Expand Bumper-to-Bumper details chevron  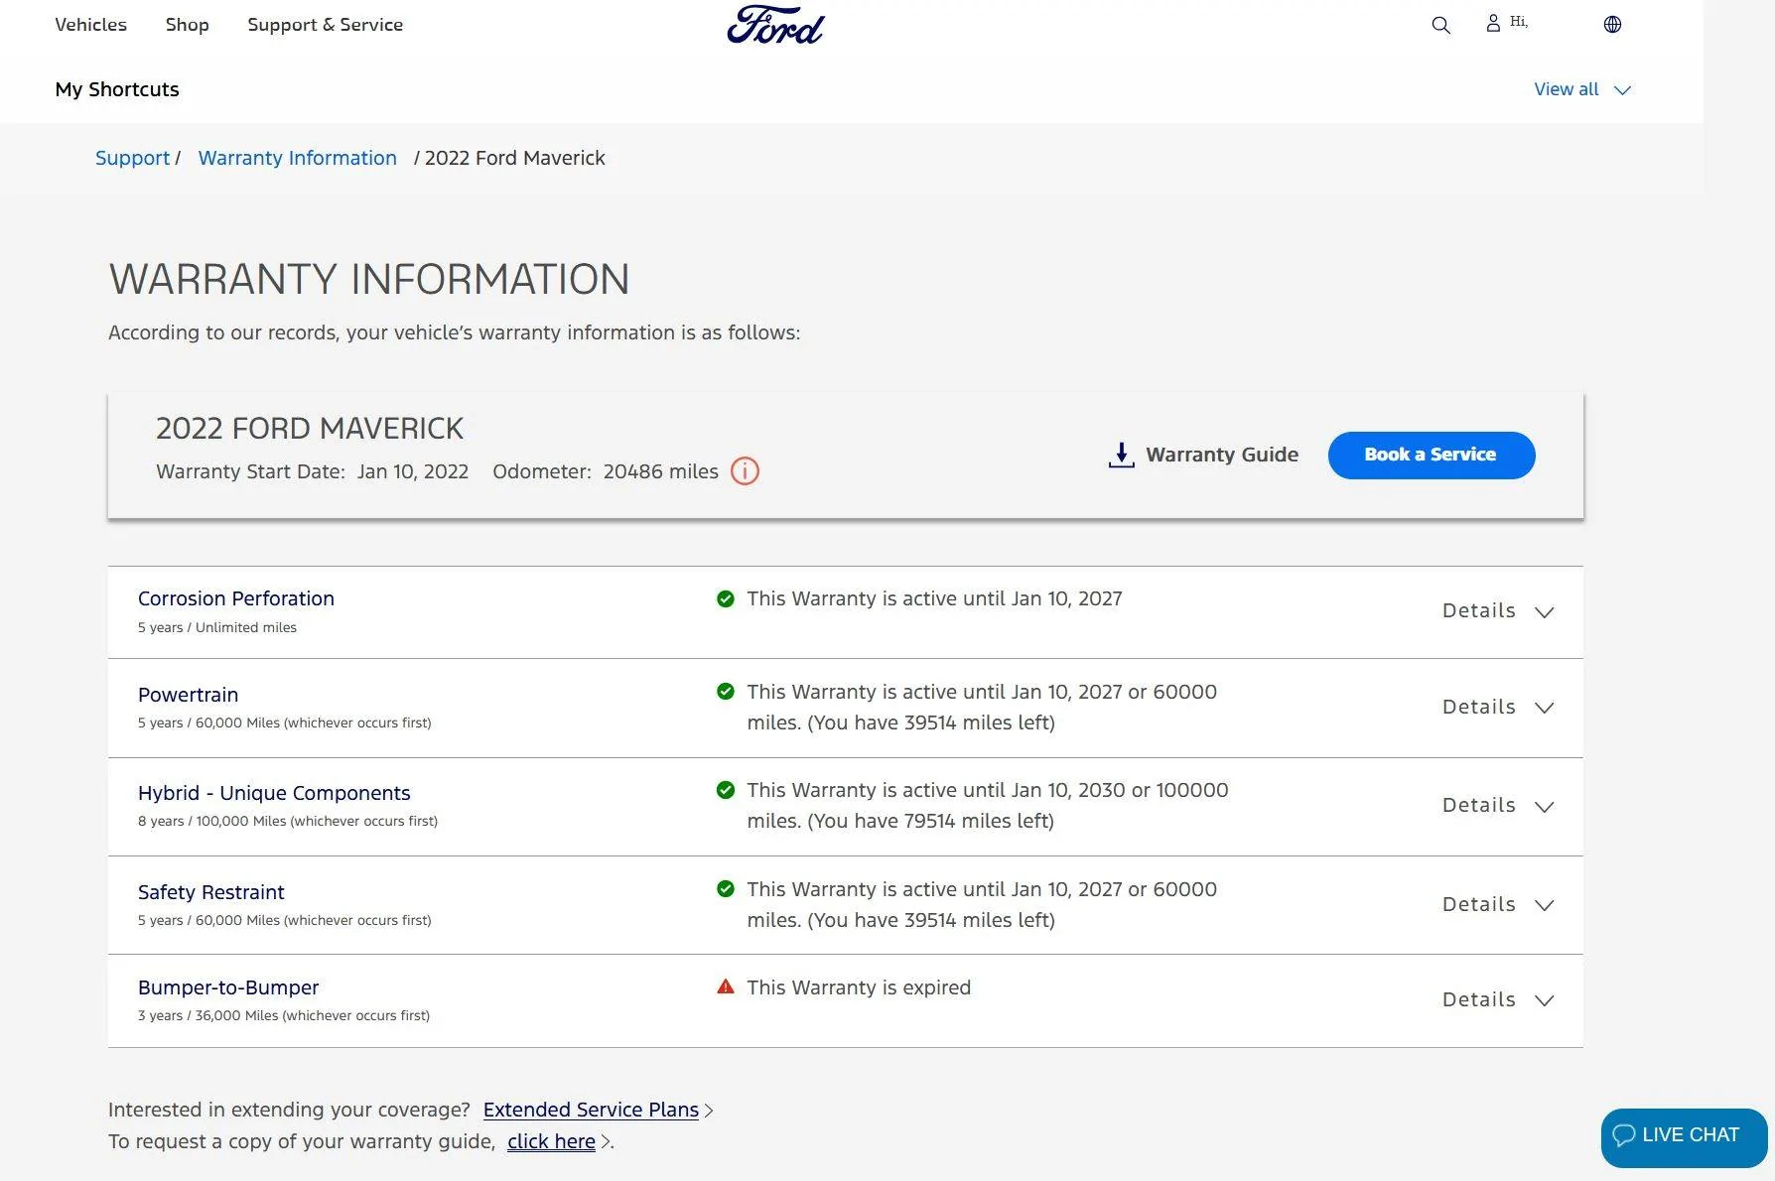(1544, 1000)
